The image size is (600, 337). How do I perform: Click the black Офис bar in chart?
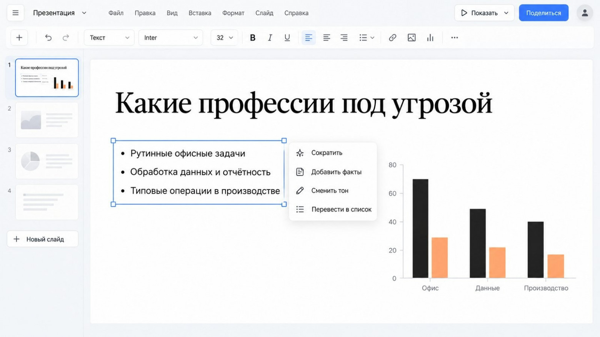click(x=420, y=228)
